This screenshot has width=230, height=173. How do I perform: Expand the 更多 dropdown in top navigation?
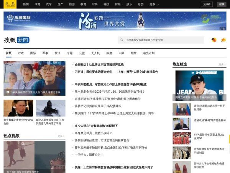pyautogui.click(x=154, y=4)
